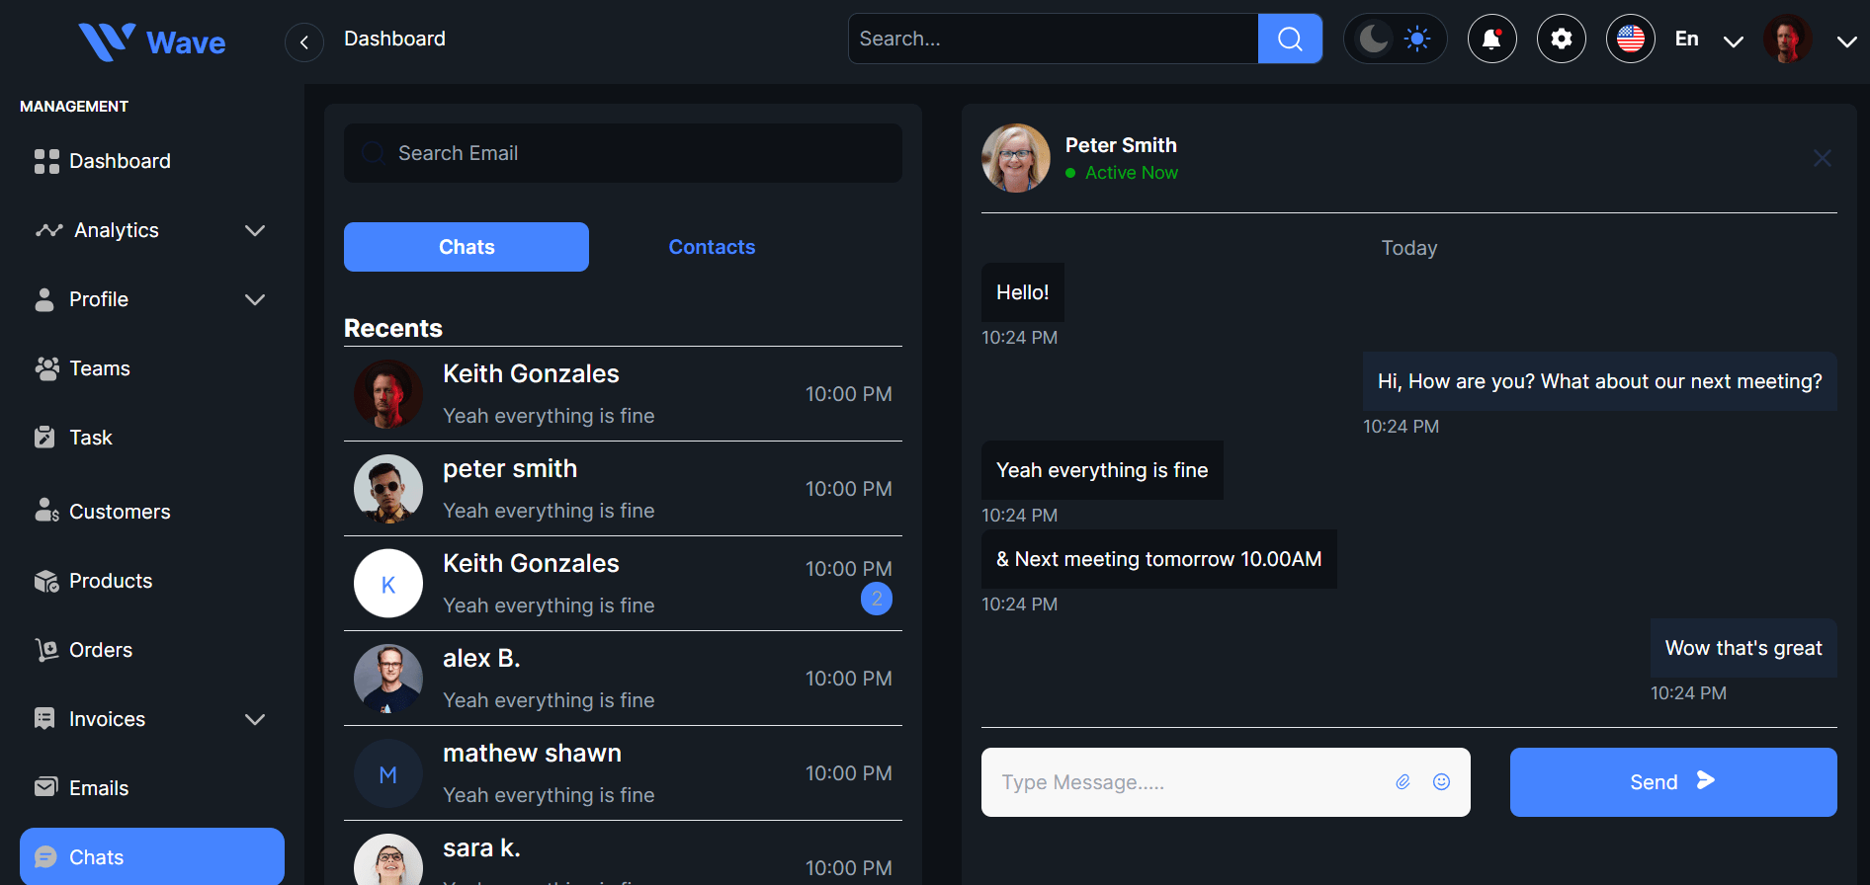Image resolution: width=1870 pixels, height=885 pixels.
Task: Open the emoji picker smiley icon
Action: [1442, 782]
